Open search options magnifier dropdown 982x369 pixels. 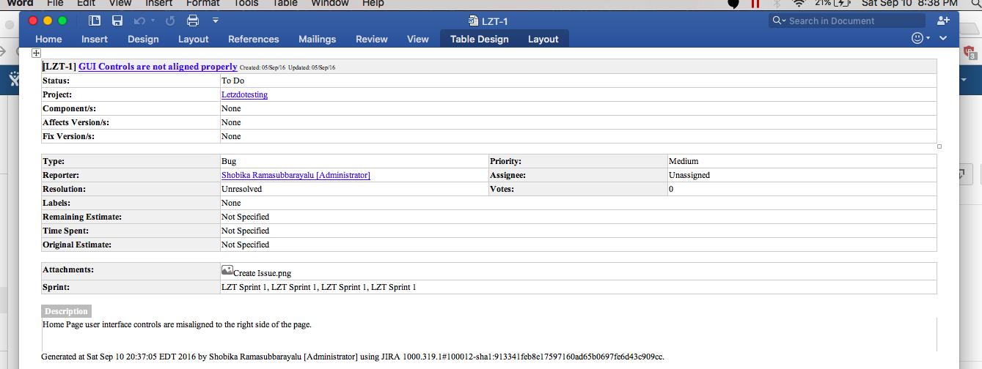779,20
